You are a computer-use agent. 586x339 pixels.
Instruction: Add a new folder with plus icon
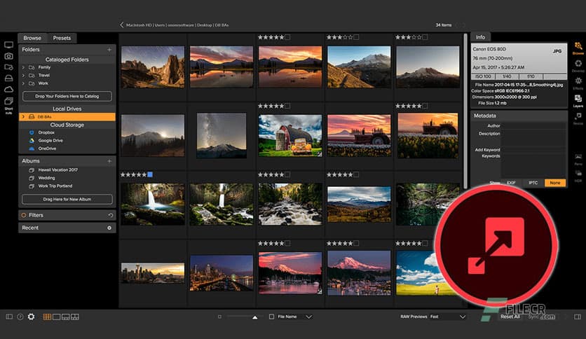coord(109,50)
